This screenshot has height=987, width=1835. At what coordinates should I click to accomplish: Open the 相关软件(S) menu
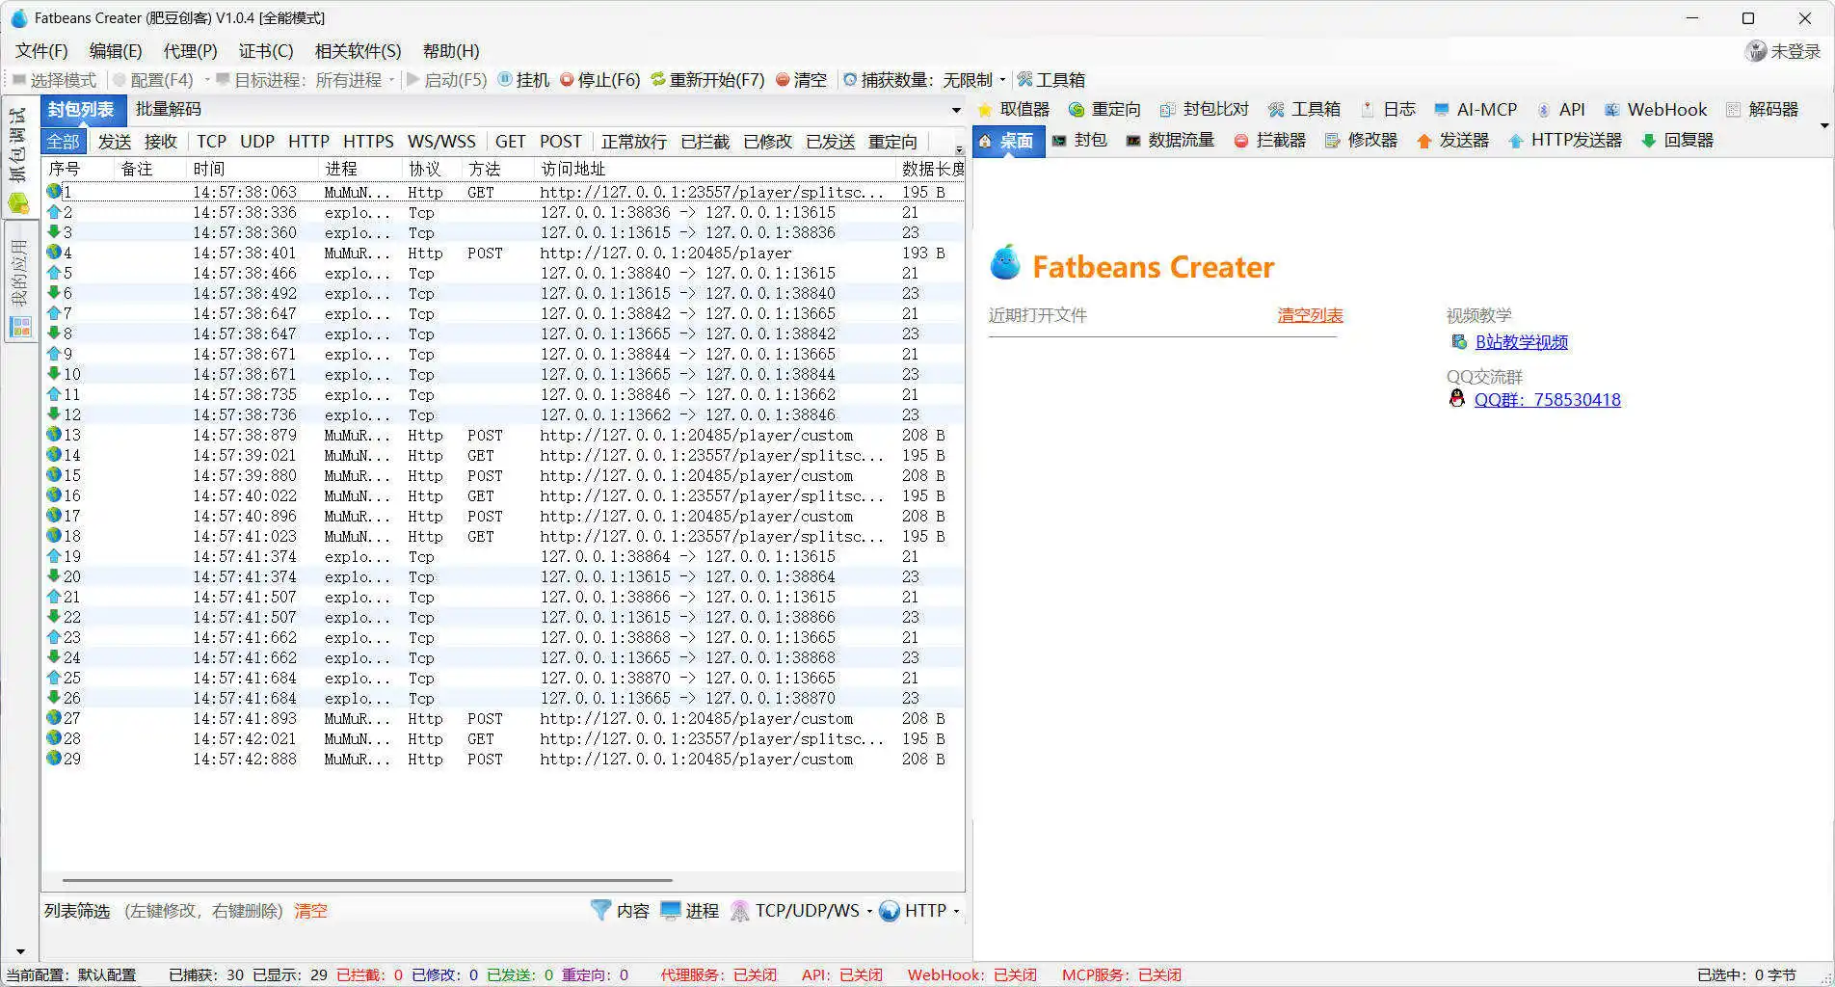358,51
